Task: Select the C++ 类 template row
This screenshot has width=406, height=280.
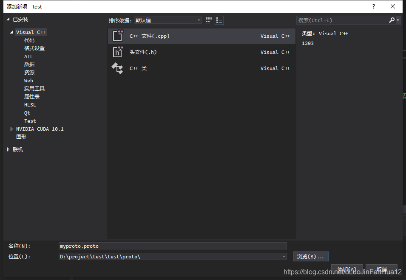Action: click(202, 68)
